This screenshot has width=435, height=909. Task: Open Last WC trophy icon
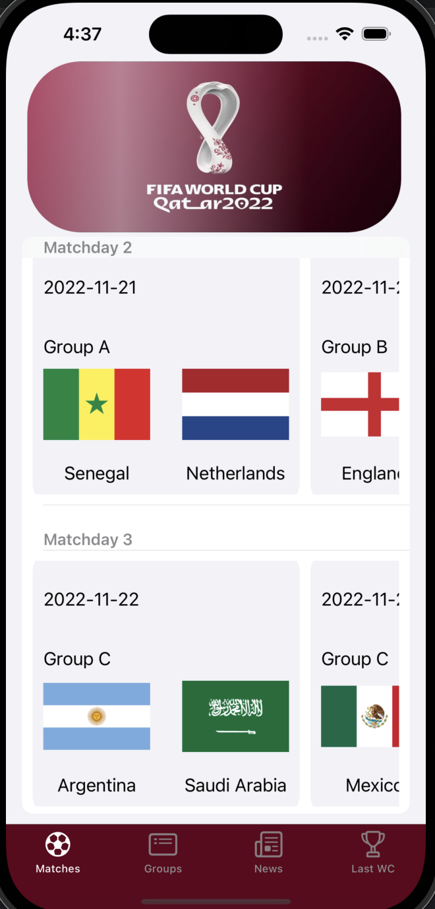tap(373, 844)
